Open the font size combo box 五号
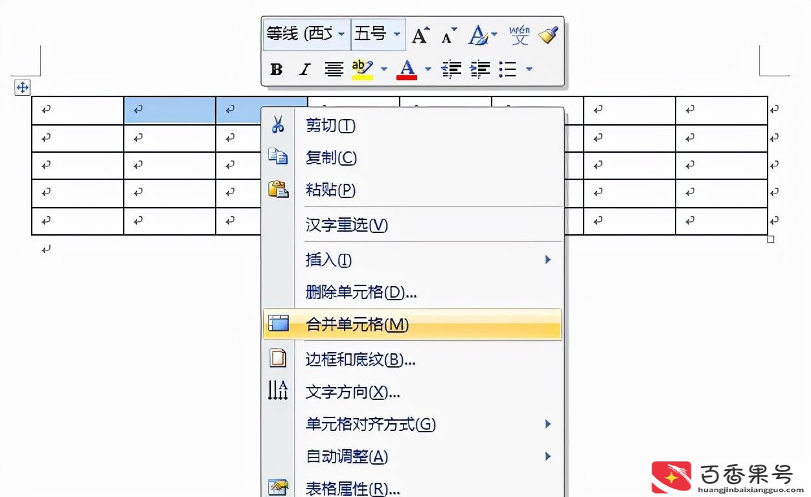811x497 pixels. pos(378,34)
